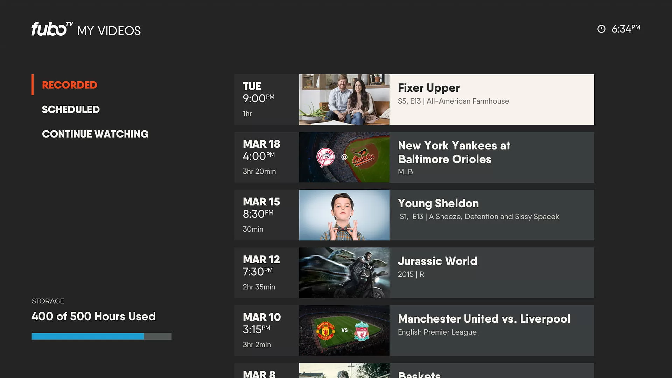
Task: Click the '3hr 2min' duration text
Action: [257, 345]
